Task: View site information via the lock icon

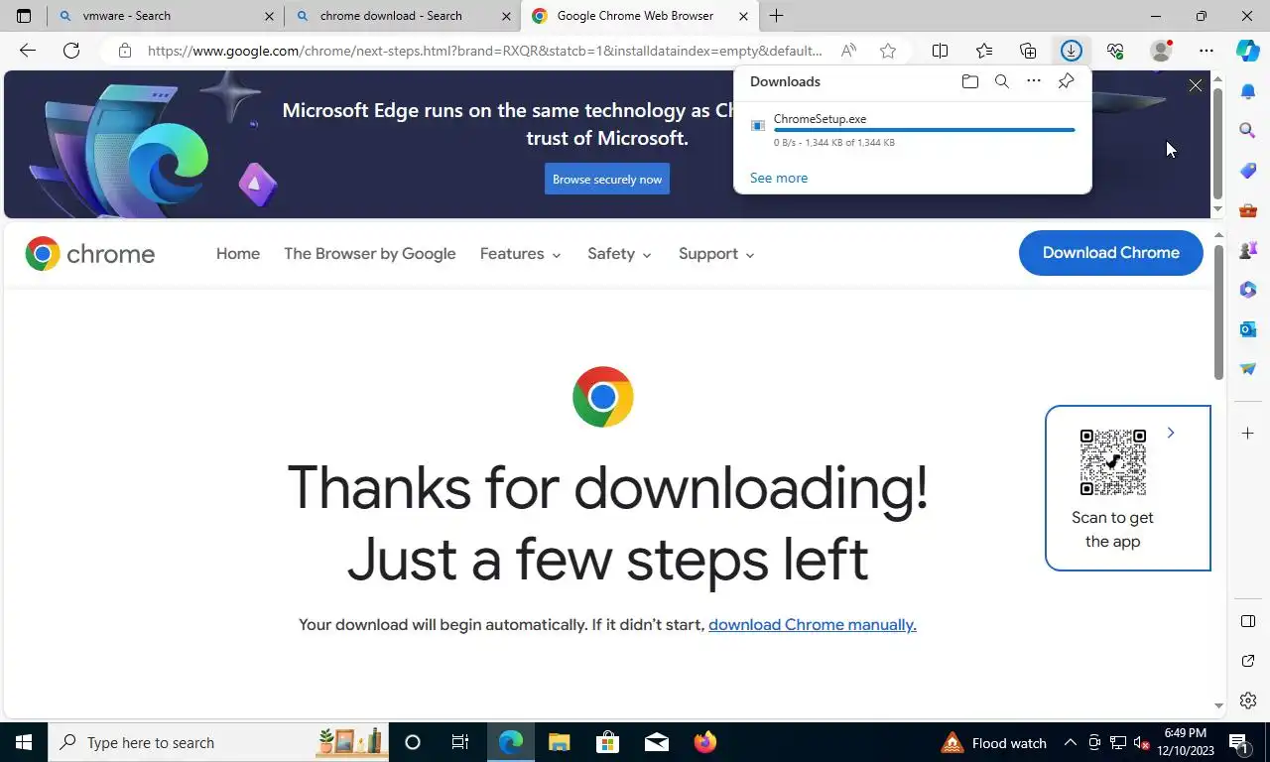Action: [x=124, y=51]
